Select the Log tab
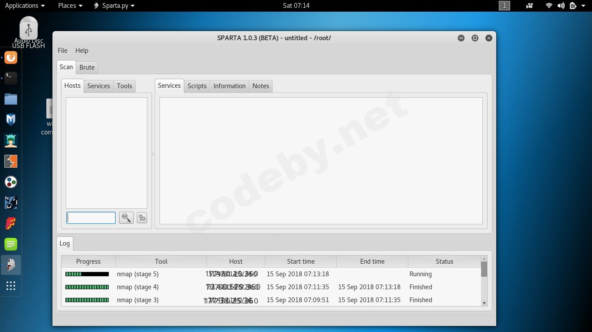The image size is (592, 332). click(65, 243)
